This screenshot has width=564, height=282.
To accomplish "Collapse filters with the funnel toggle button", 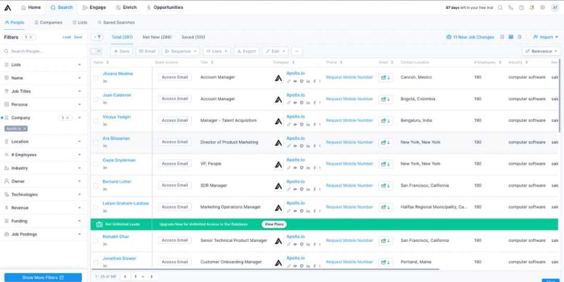I will click(x=97, y=37).
